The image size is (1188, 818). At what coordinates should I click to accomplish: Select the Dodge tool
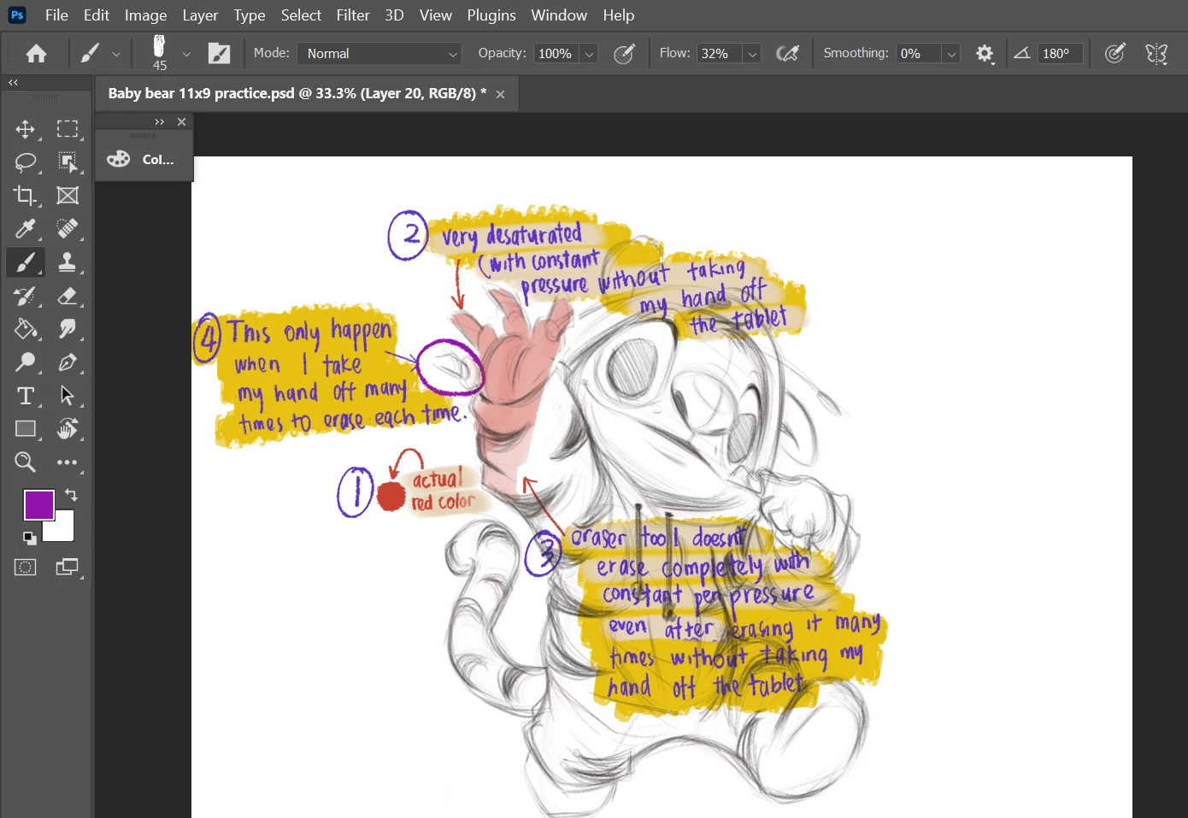point(26,362)
